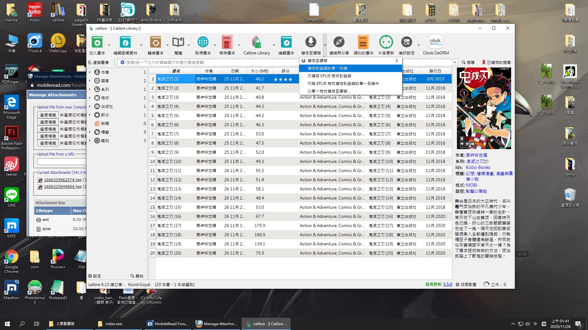The image size is (588, 330).
Task: Select "只儲存 EPUB 格式到磁碟" menu entry
Action: [329, 76]
